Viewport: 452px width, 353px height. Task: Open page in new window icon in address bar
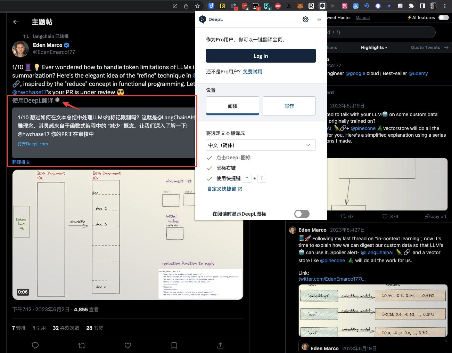tap(175, 6)
